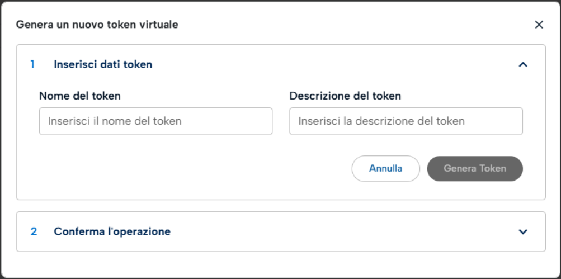Click the Descrizione del token input field
Screen dimensions: 561x279
(406, 121)
